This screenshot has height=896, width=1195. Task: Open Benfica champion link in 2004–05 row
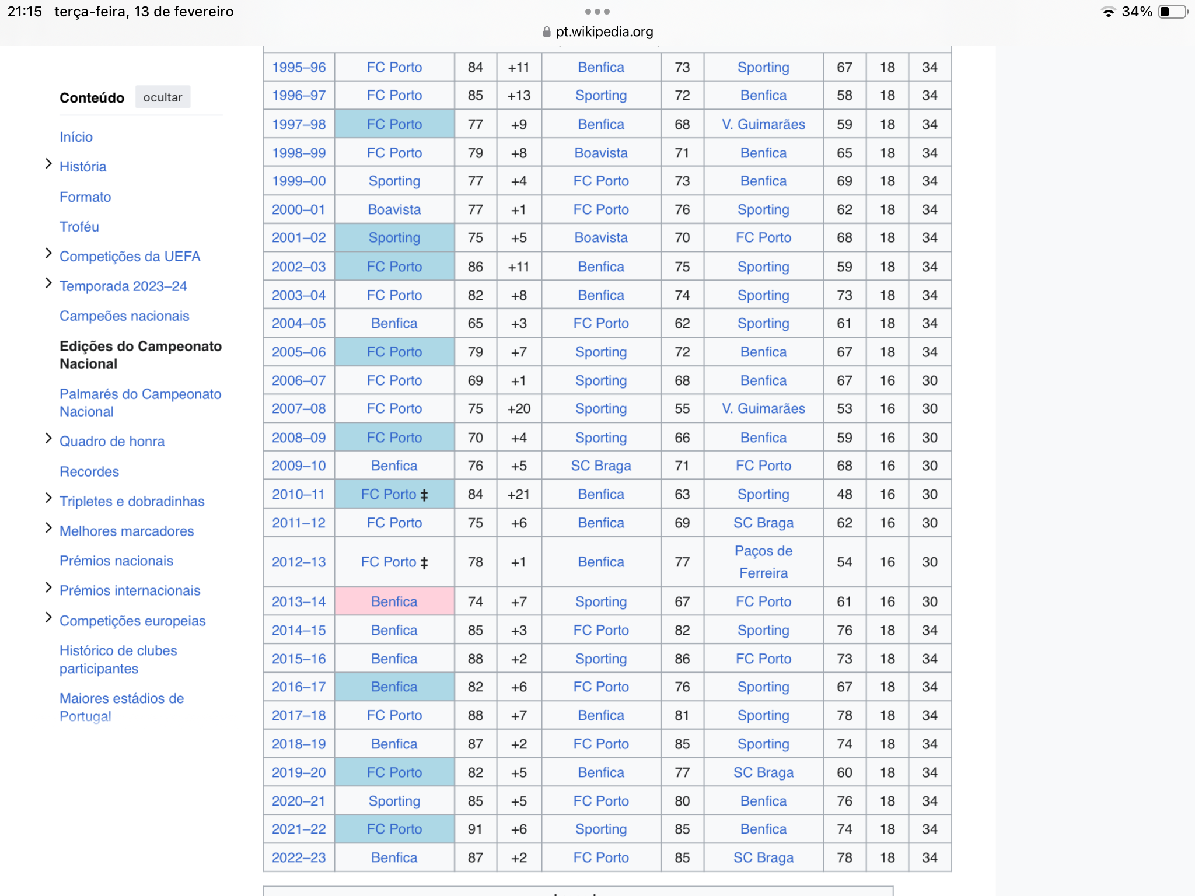[x=394, y=323]
